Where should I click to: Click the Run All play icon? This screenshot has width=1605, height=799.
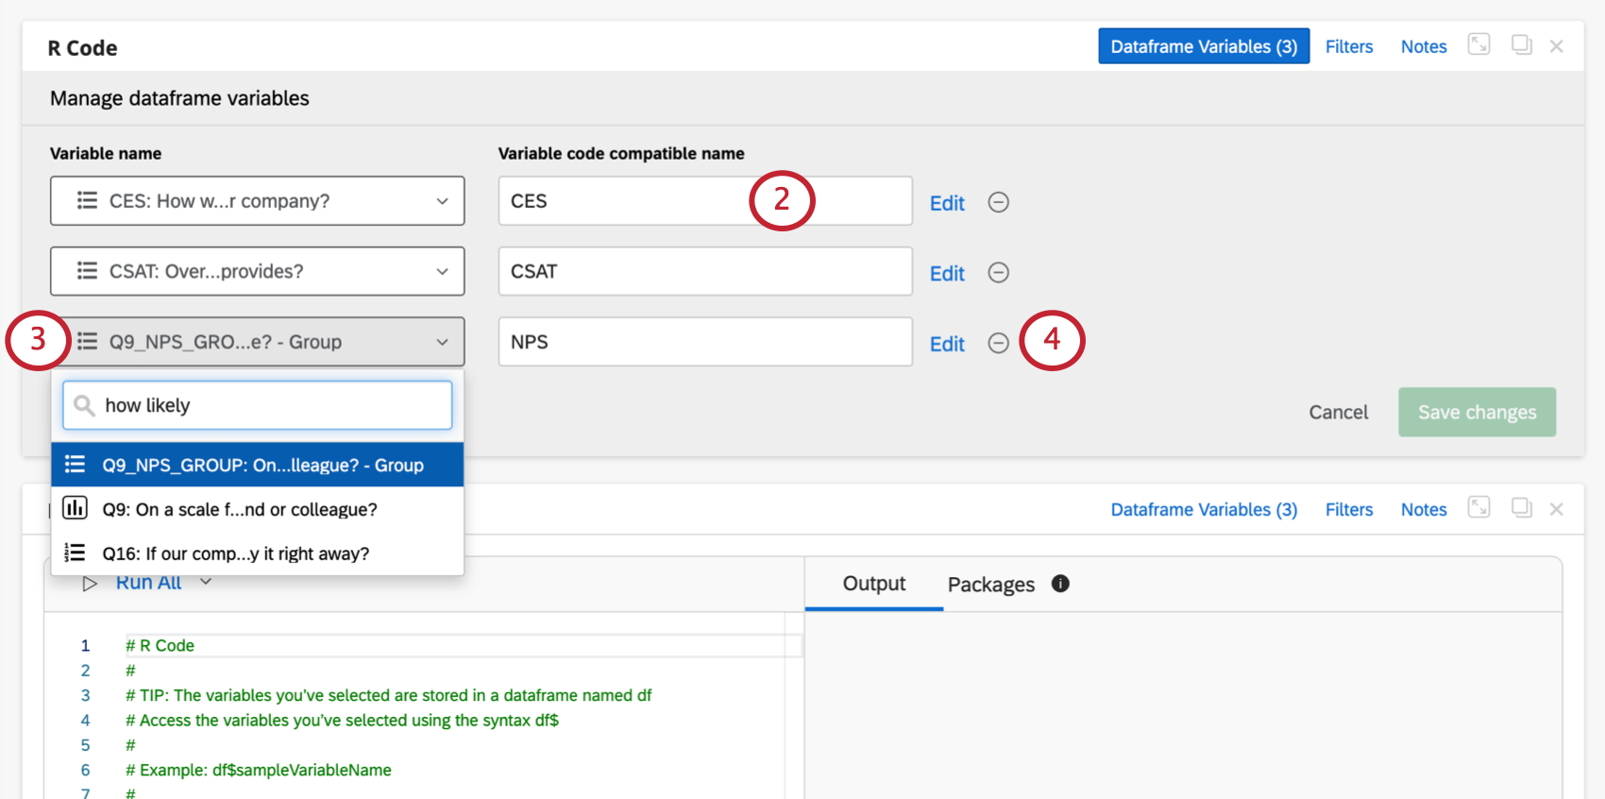tap(90, 584)
